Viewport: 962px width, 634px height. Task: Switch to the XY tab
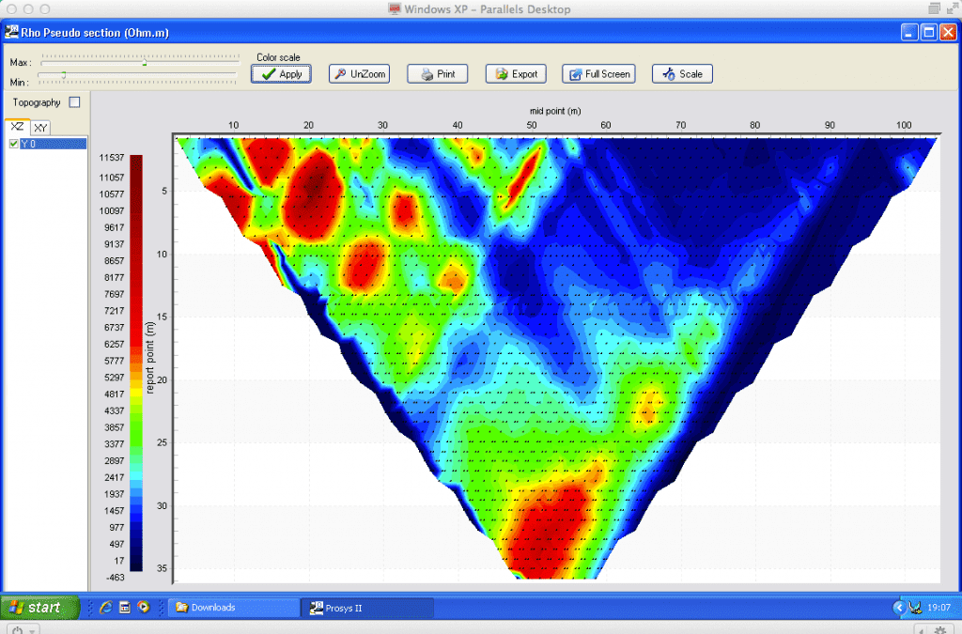[40, 128]
